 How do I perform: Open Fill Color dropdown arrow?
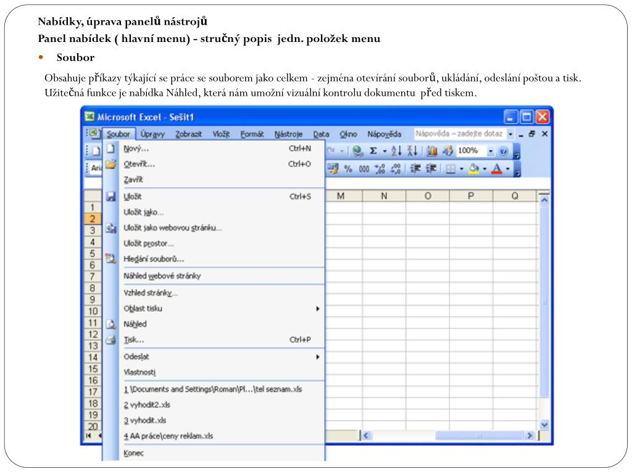(484, 169)
